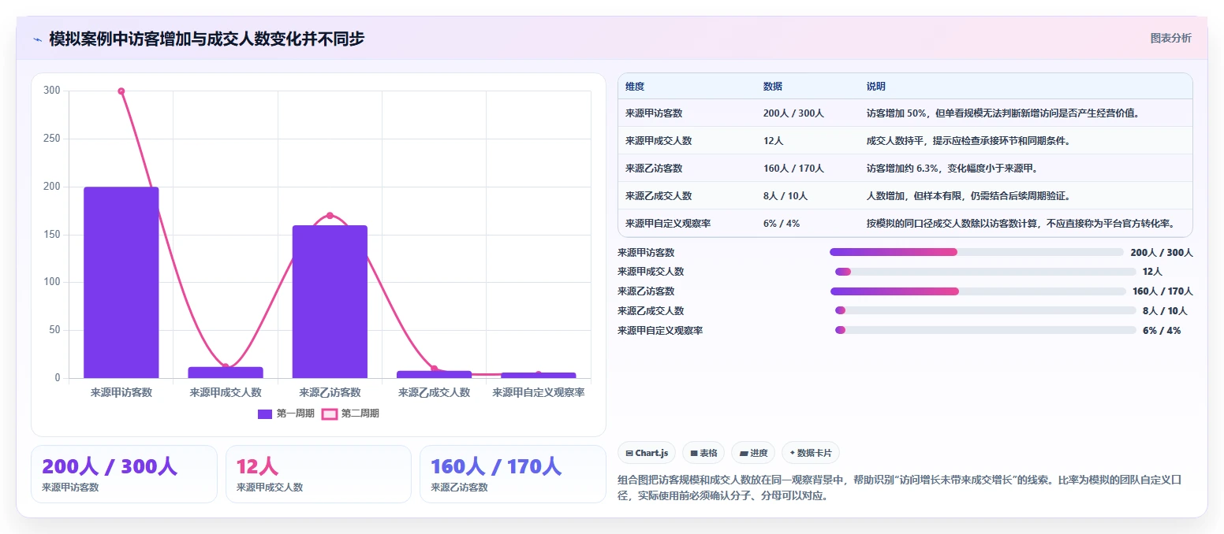Click the 来源甲自定义观察率 progress value 6% / 4%
This screenshot has width=1224, height=534.
[x=1162, y=331]
